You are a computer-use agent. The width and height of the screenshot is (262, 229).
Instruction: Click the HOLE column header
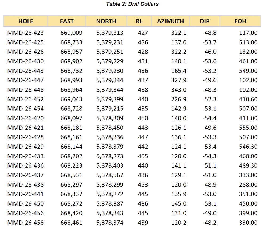[26, 21]
